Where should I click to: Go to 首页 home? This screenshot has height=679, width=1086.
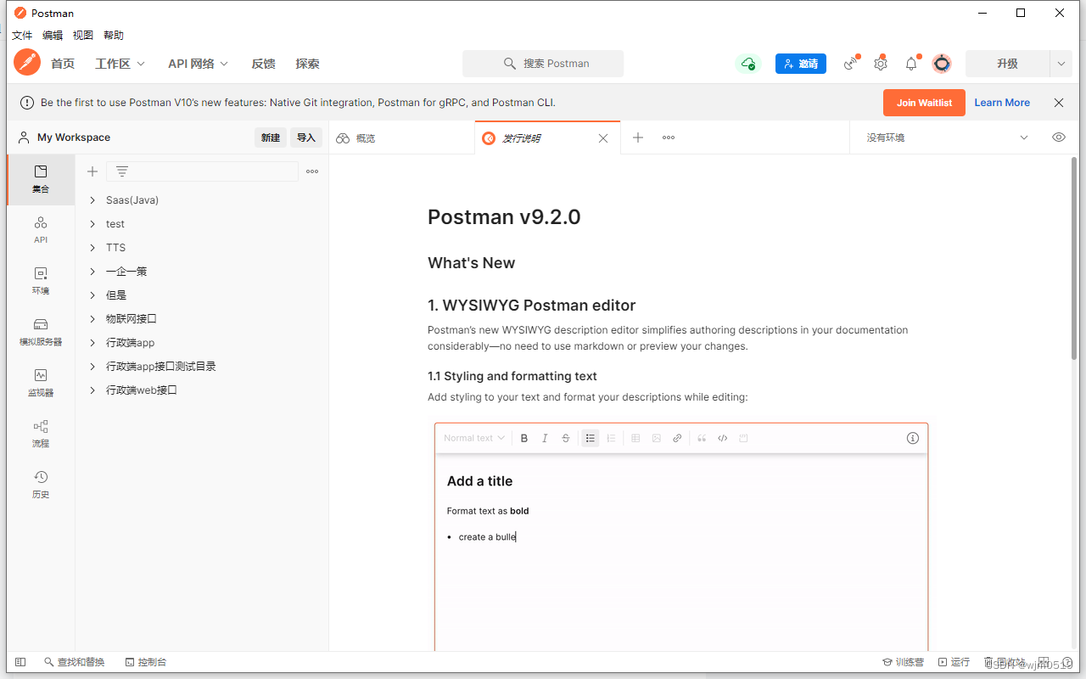[63, 64]
